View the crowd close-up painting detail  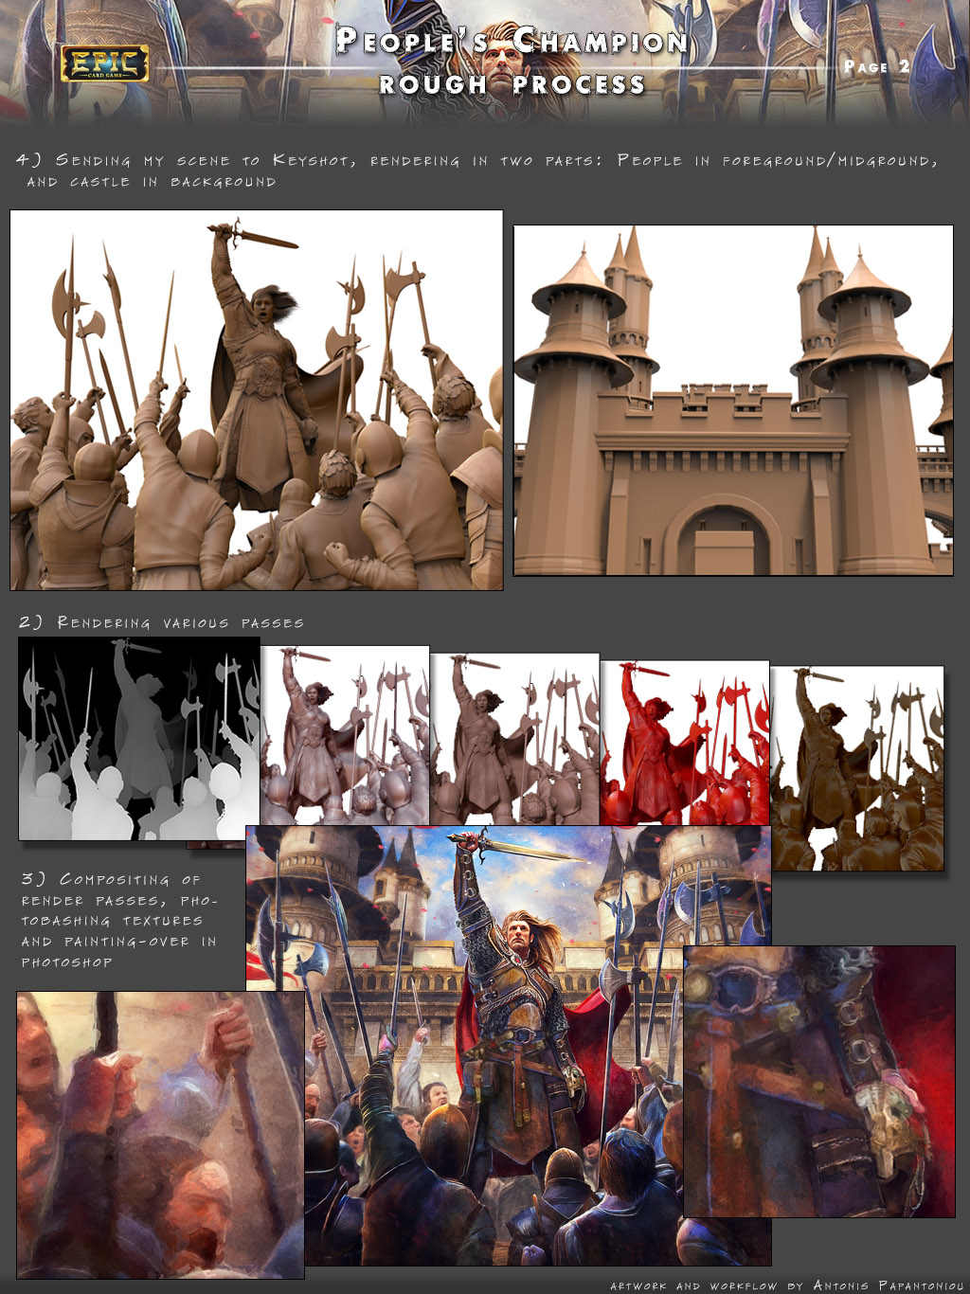point(160,1135)
